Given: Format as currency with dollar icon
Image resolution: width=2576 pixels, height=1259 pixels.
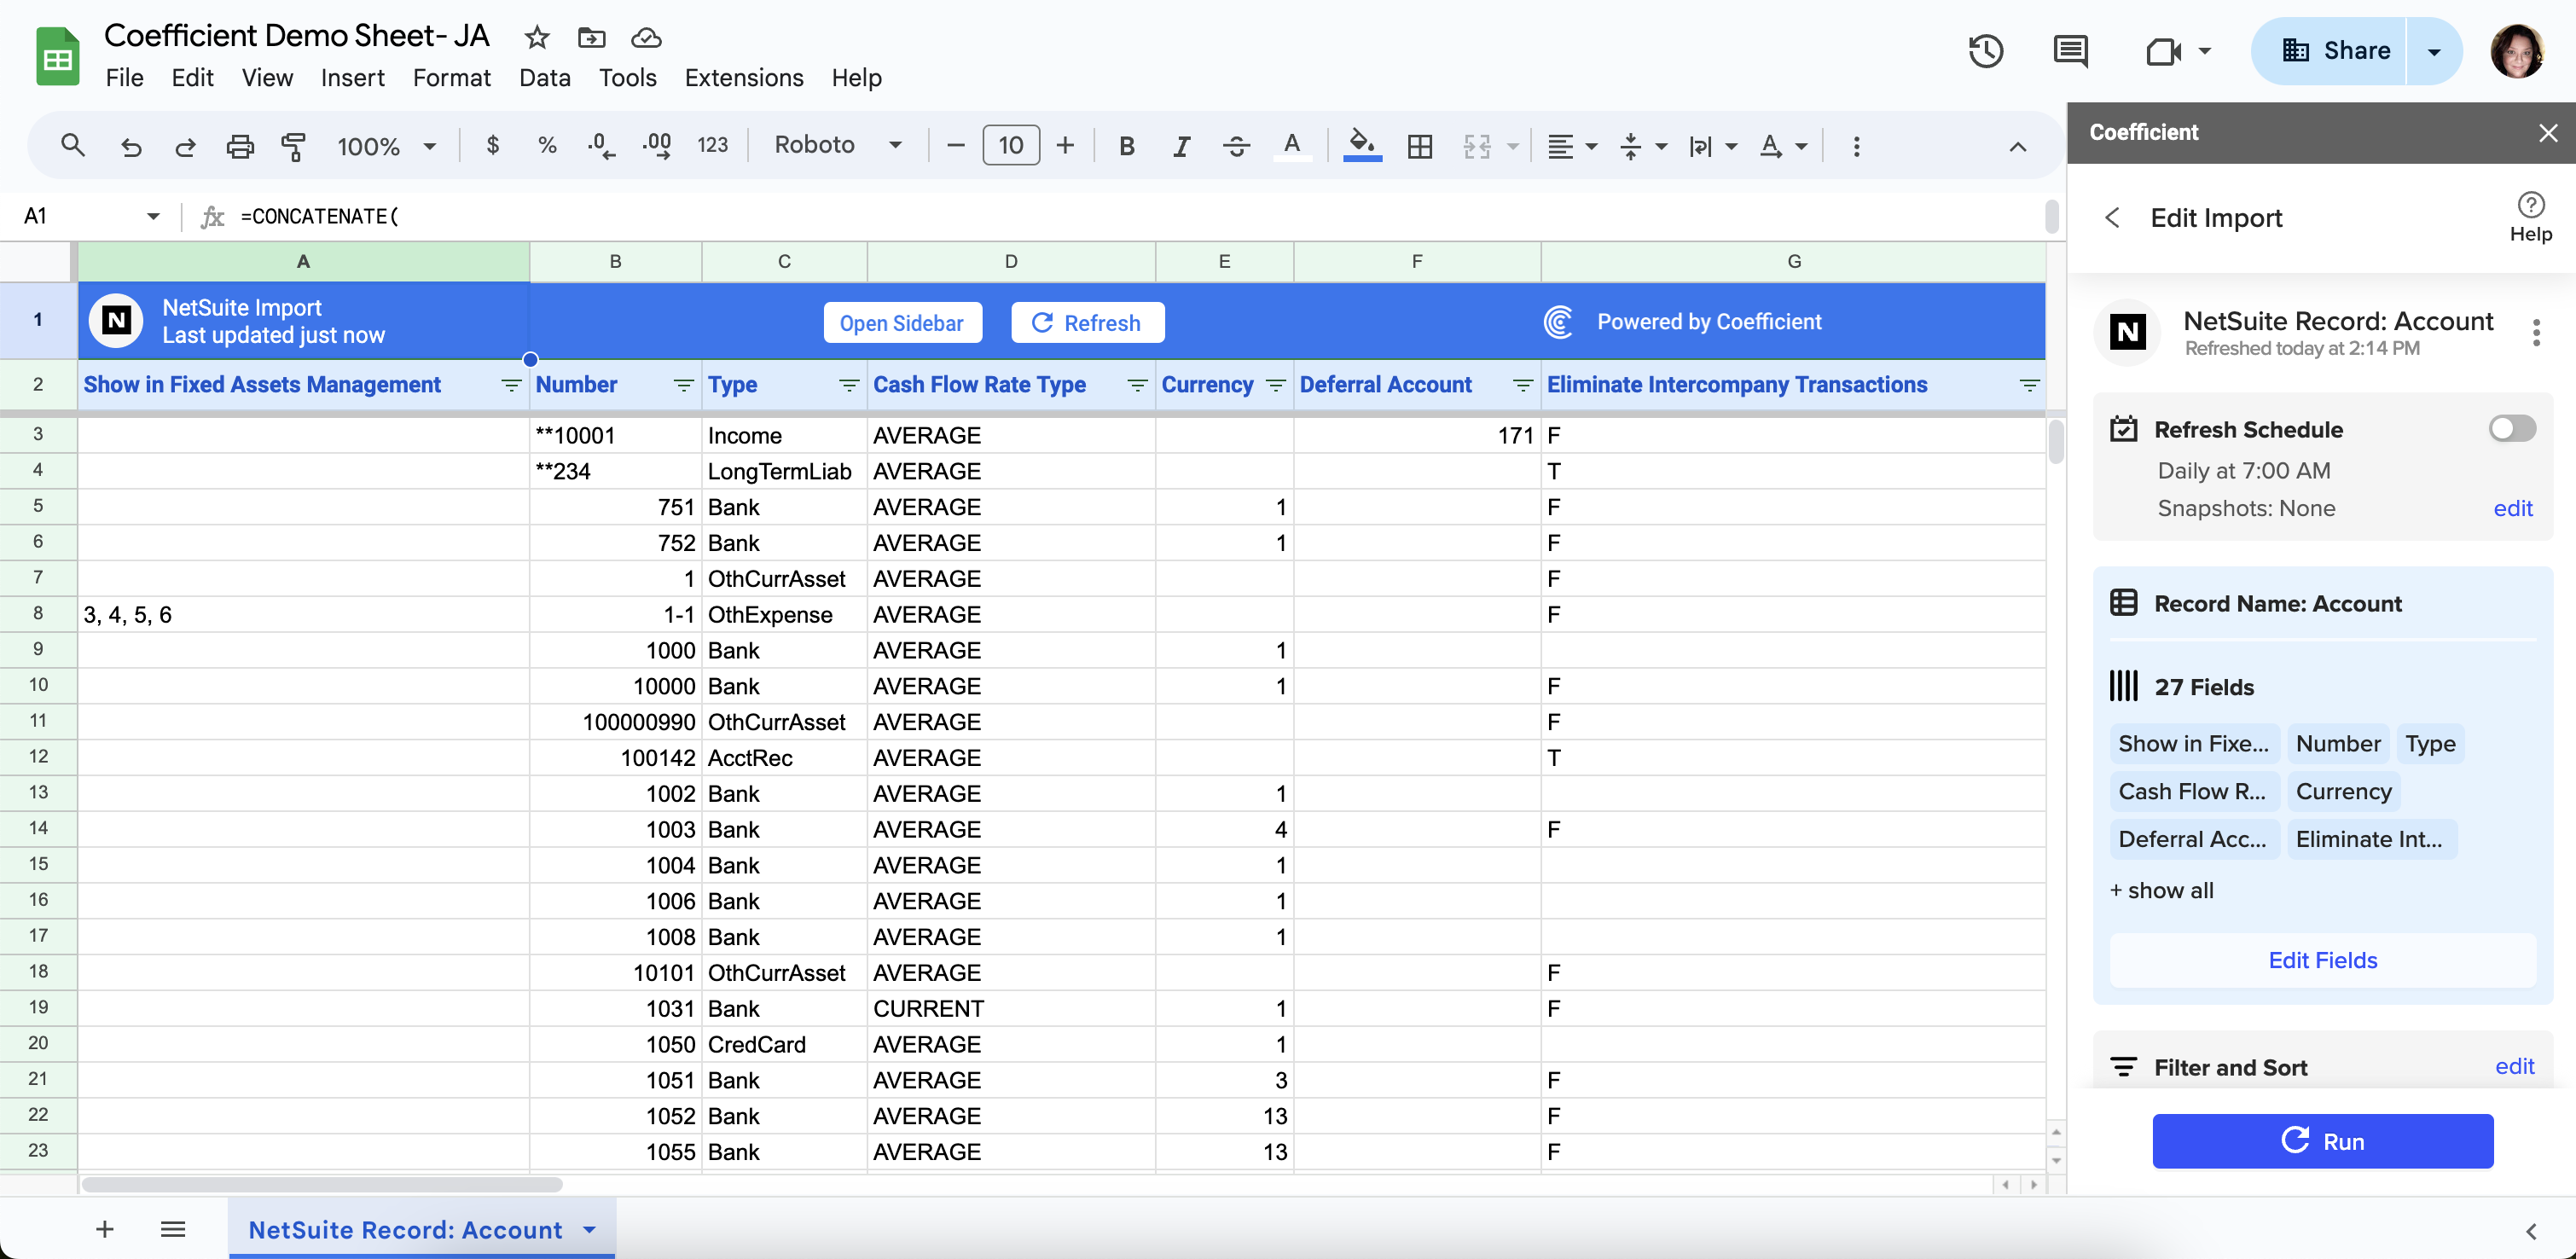Looking at the screenshot, I should point(492,146).
